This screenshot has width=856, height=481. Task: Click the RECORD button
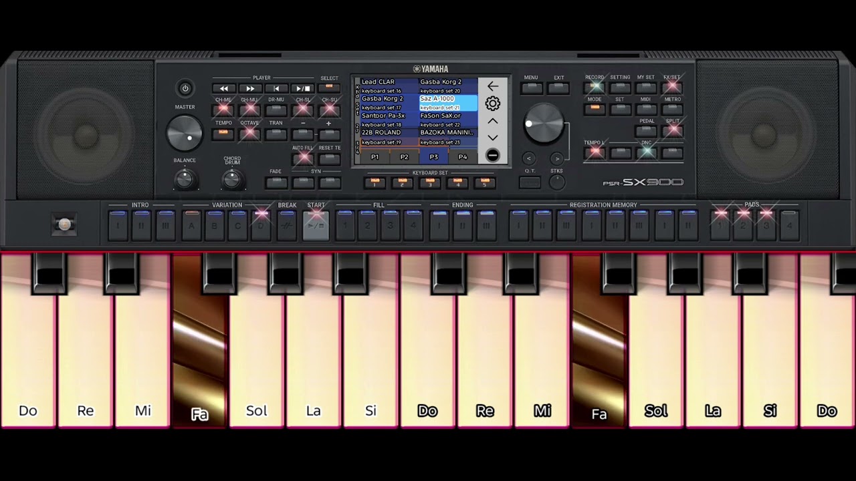(595, 88)
